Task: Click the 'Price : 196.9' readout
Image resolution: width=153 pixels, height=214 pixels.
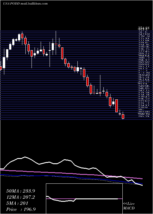Action: [x=21, y=209]
